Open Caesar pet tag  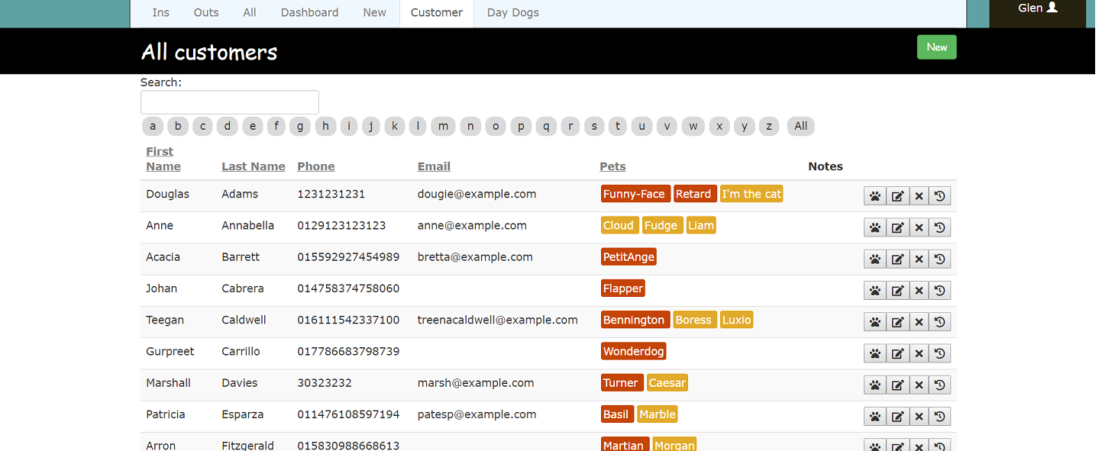coord(667,383)
